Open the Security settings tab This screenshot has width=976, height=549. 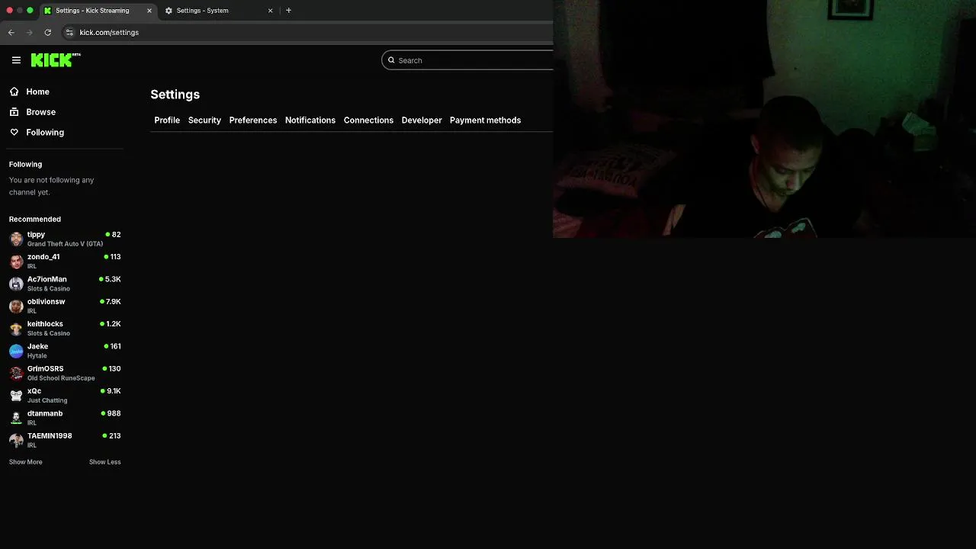click(204, 120)
